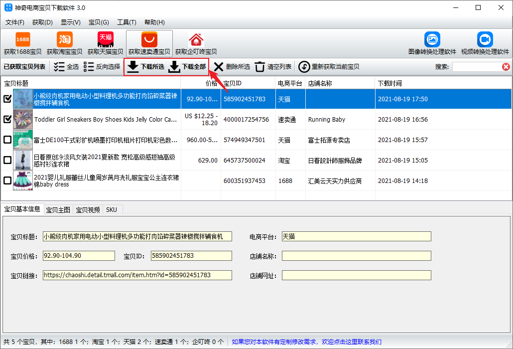Check the 富士DE100 printer row checkbox

pos(7,140)
